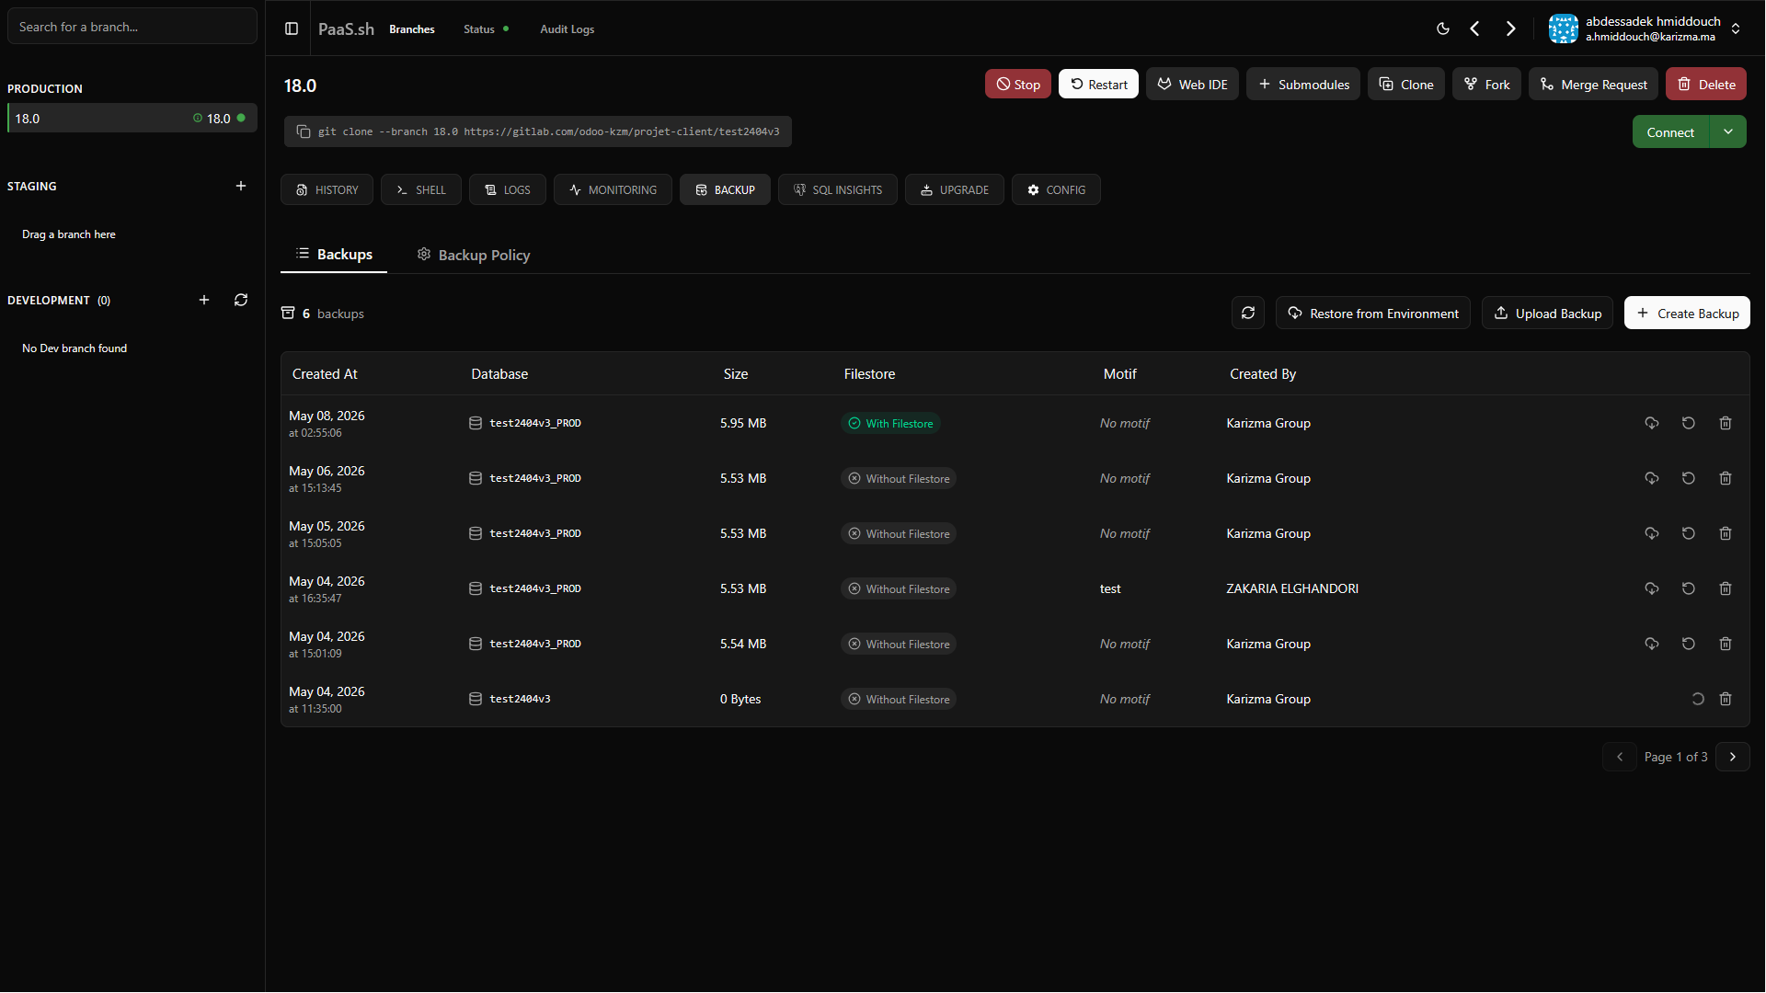Open the CONFIG tab
This screenshot has width=1766, height=993.
(x=1057, y=189)
